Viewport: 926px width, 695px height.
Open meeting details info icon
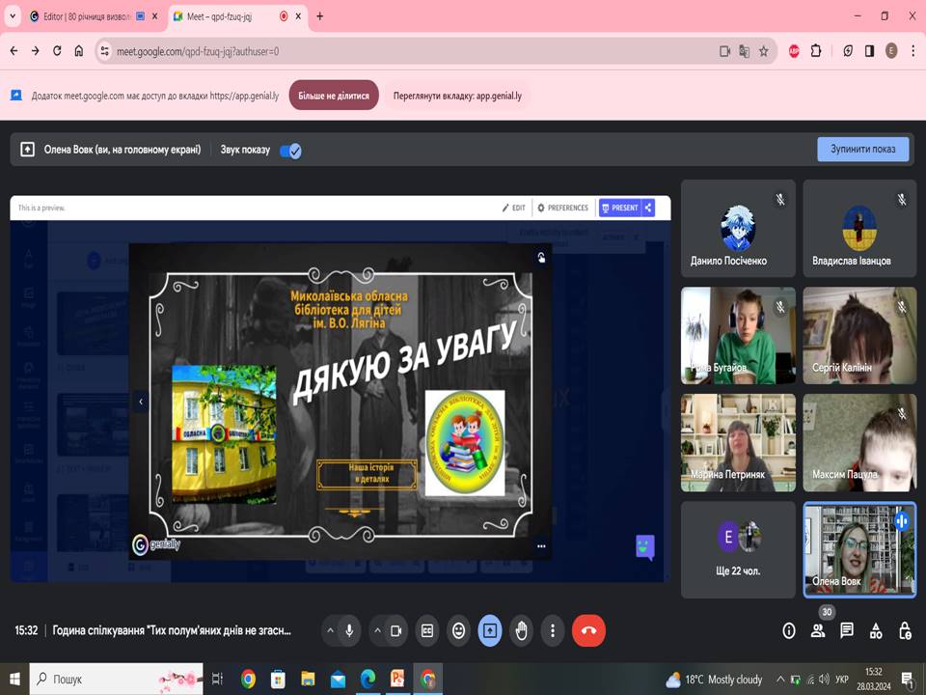(x=789, y=631)
